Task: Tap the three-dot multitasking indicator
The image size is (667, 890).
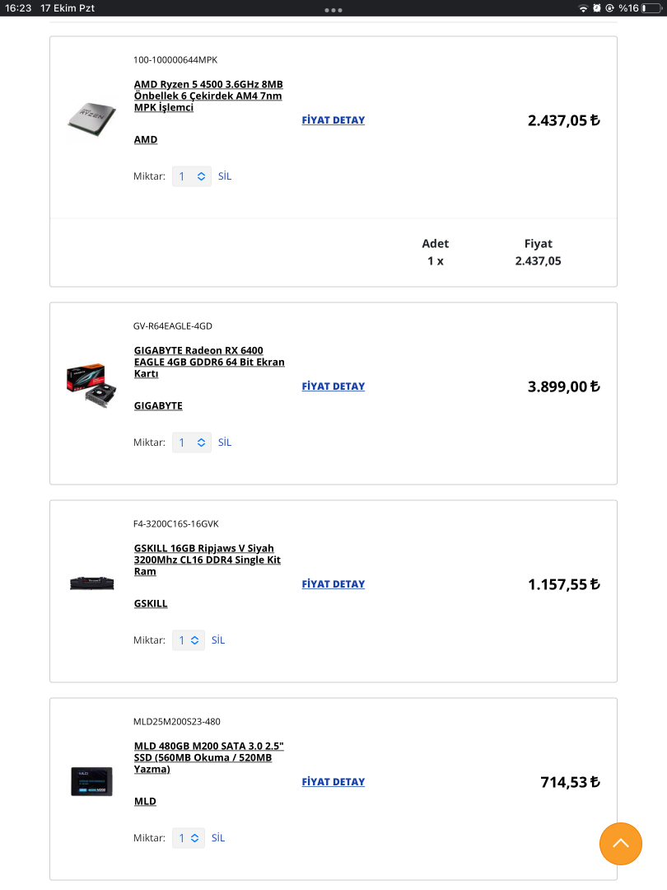Action: pos(333,10)
